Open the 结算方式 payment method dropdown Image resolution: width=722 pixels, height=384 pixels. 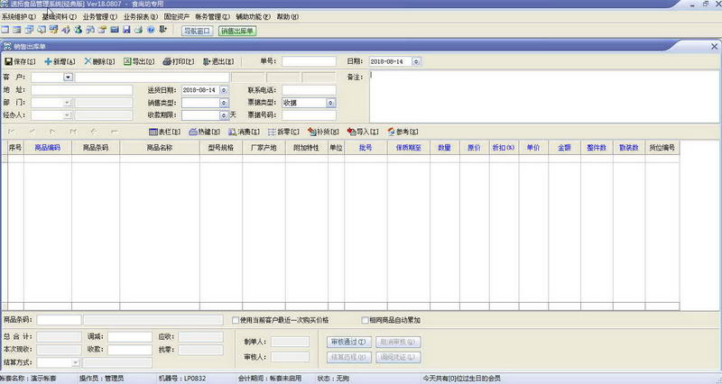pos(76,363)
